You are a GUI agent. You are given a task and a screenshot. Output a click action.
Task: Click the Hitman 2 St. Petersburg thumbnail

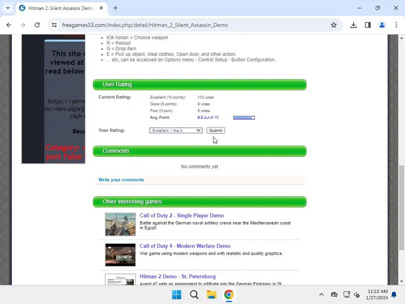pos(120,279)
